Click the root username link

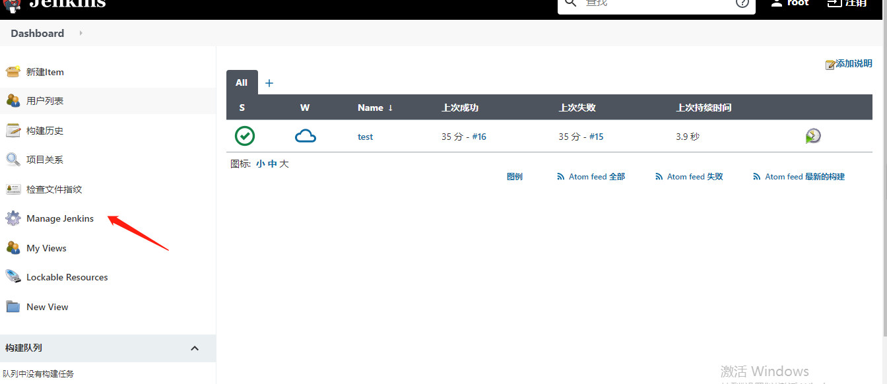coord(798,3)
